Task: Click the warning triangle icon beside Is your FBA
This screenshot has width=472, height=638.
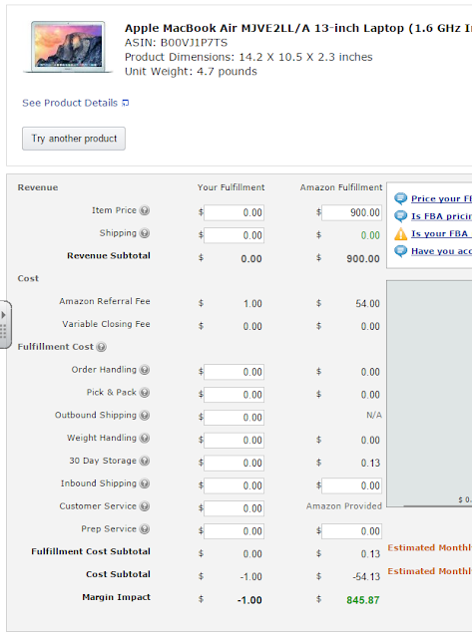Action: (x=401, y=234)
